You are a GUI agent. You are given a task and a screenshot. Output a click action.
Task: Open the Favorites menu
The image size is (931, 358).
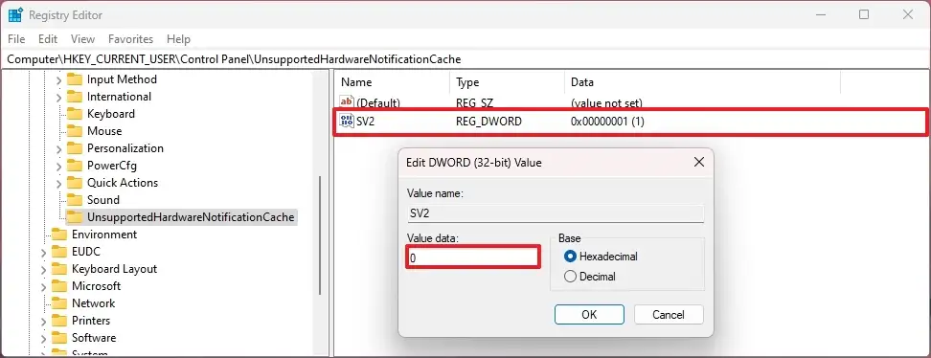pyautogui.click(x=130, y=39)
